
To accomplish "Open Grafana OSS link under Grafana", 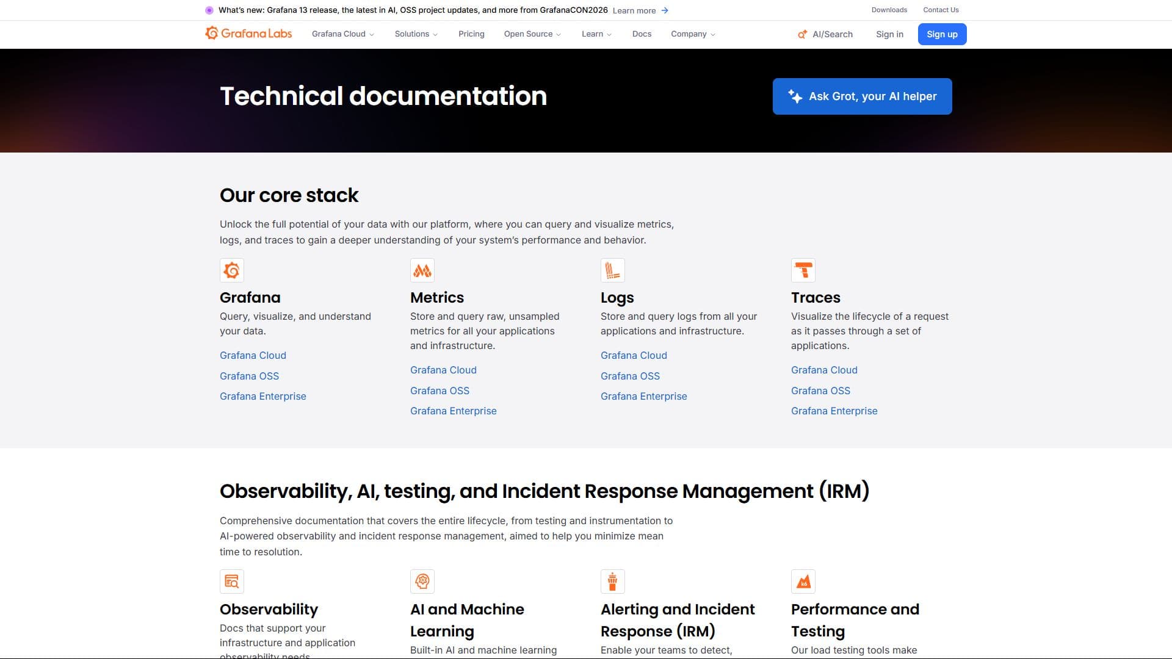I will pyautogui.click(x=249, y=376).
